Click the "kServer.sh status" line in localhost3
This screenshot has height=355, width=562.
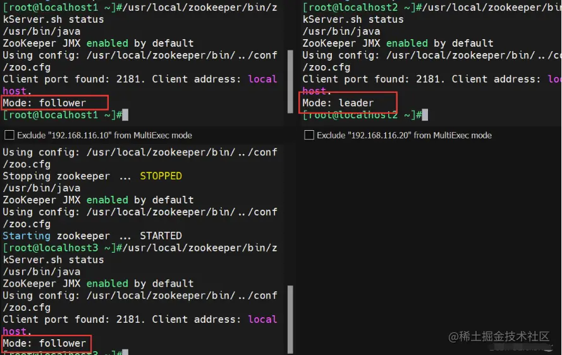(53, 260)
